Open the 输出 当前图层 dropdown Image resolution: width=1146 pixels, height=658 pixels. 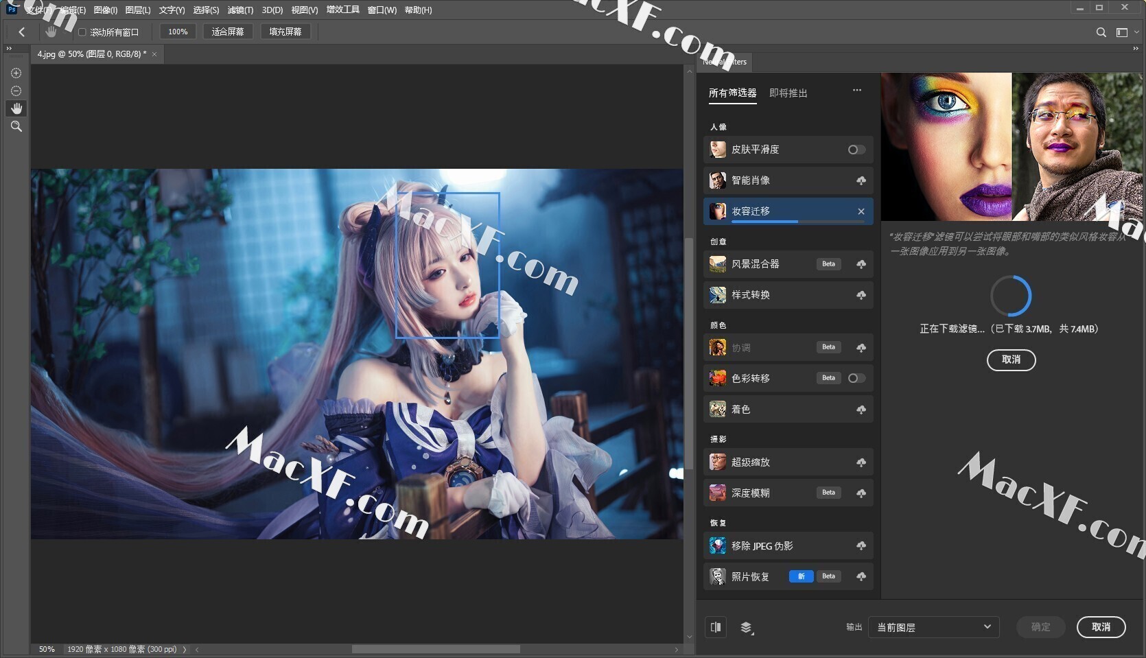[x=933, y=627]
